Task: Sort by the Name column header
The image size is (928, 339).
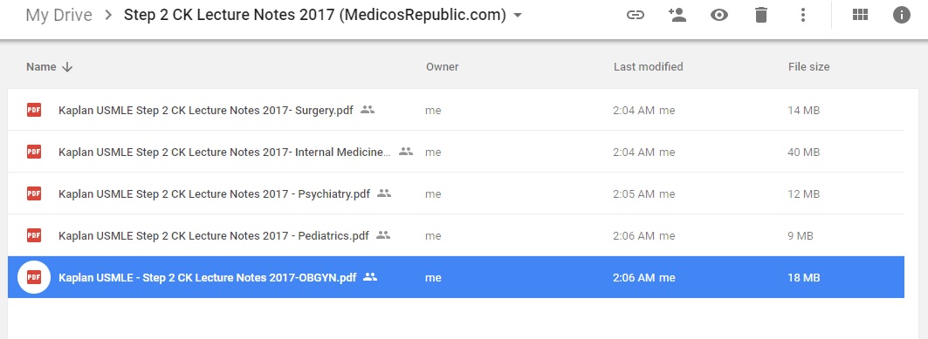Action: 41,67
